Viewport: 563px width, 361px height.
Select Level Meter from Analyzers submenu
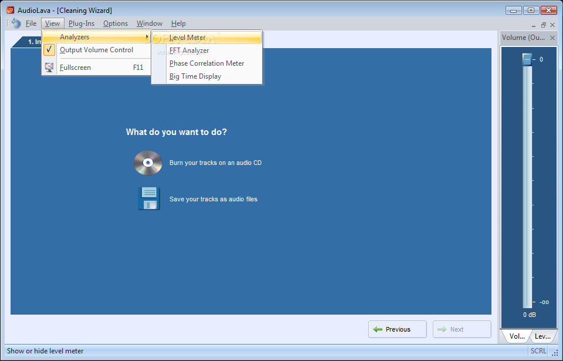pyautogui.click(x=207, y=38)
